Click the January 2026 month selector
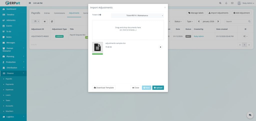This screenshot has height=121, width=256. pos(208,21)
